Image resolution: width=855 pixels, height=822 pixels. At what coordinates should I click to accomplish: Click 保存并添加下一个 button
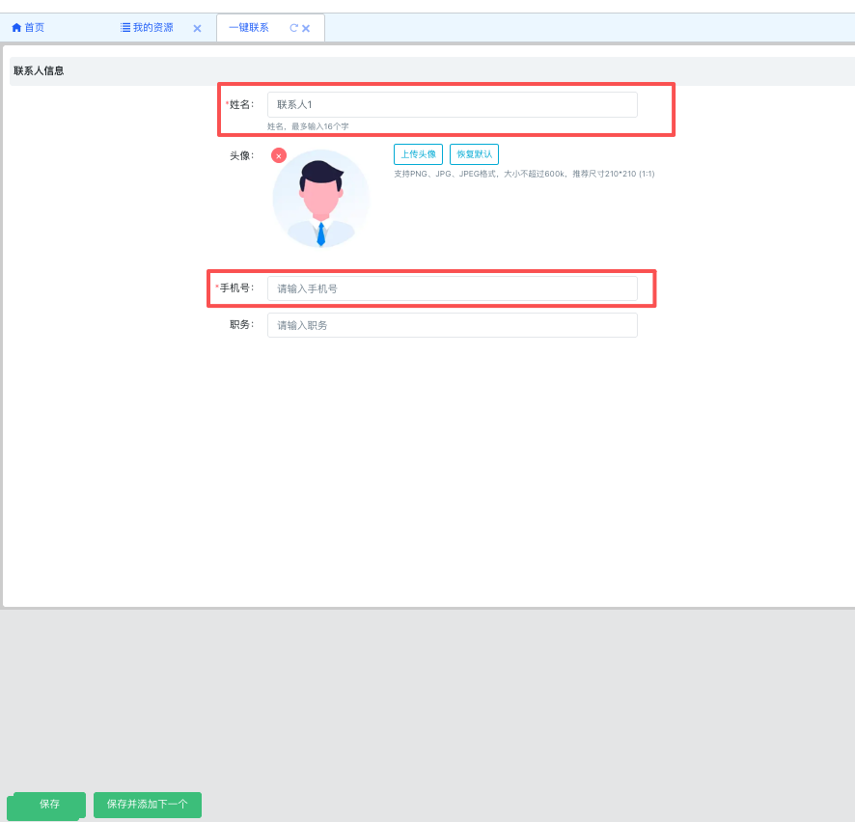pyautogui.click(x=148, y=805)
